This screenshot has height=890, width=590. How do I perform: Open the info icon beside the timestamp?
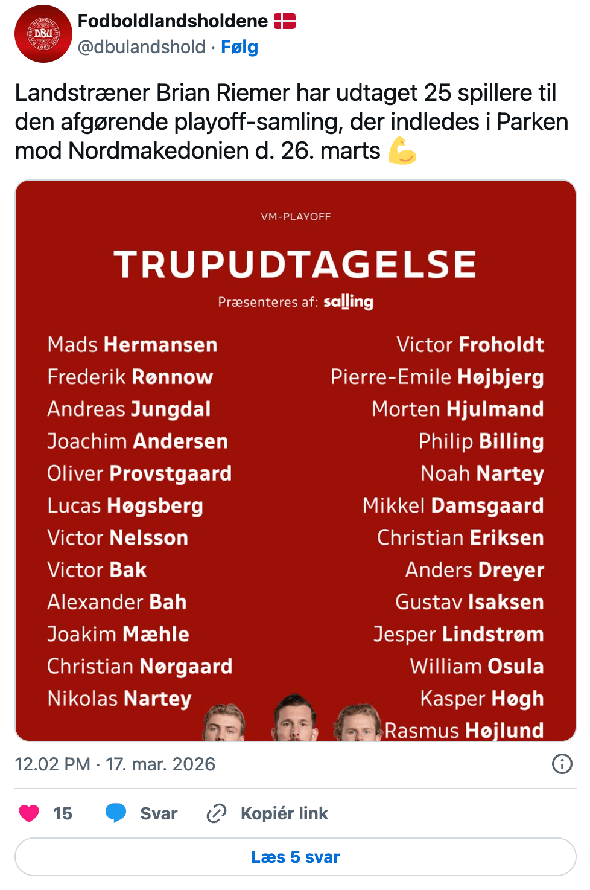tap(562, 764)
